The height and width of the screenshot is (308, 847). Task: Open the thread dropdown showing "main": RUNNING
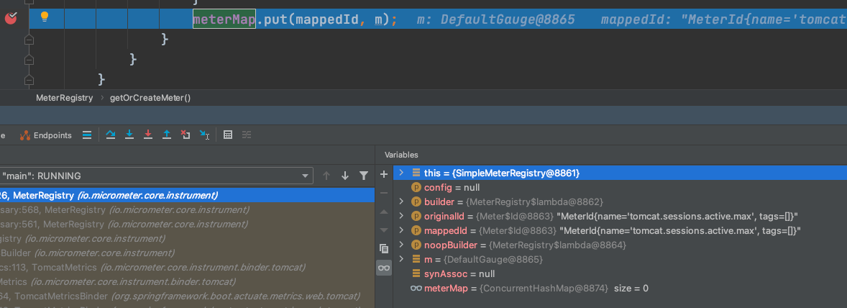pyautogui.click(x=156, y=176)
